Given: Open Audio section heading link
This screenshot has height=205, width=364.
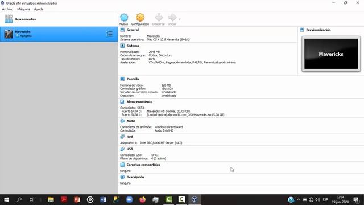Looking at the screenshot, I should 131,121.
